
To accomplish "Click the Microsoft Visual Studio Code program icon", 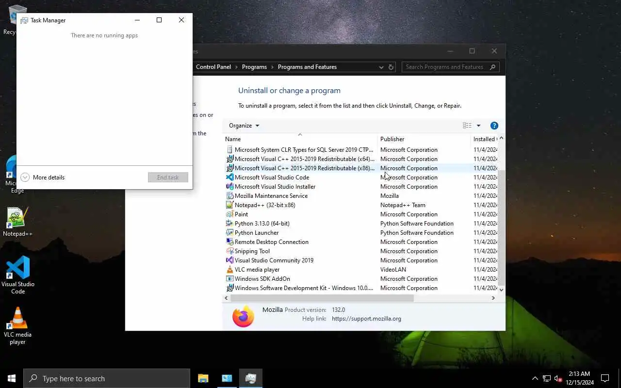I will 230,178.
